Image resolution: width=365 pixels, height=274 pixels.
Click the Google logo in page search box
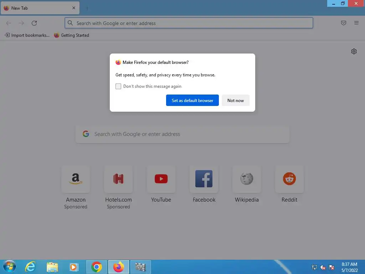pyautogui.click(x=86, y=134)
